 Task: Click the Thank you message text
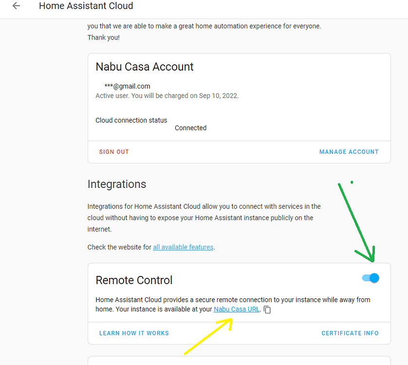[104, 37]
